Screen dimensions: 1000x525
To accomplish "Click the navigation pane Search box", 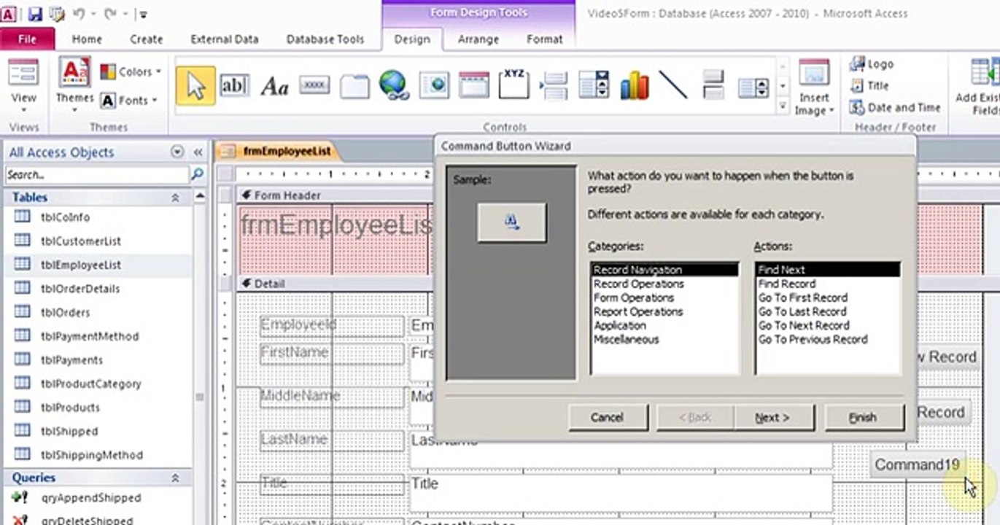I will [x=97, y=175].
